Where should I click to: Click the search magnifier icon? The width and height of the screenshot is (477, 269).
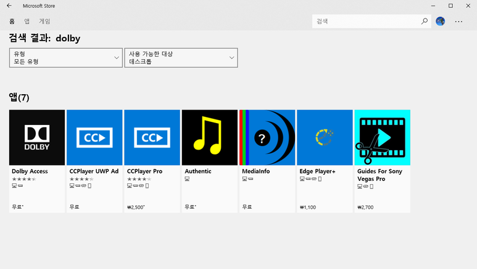[424, 22]
